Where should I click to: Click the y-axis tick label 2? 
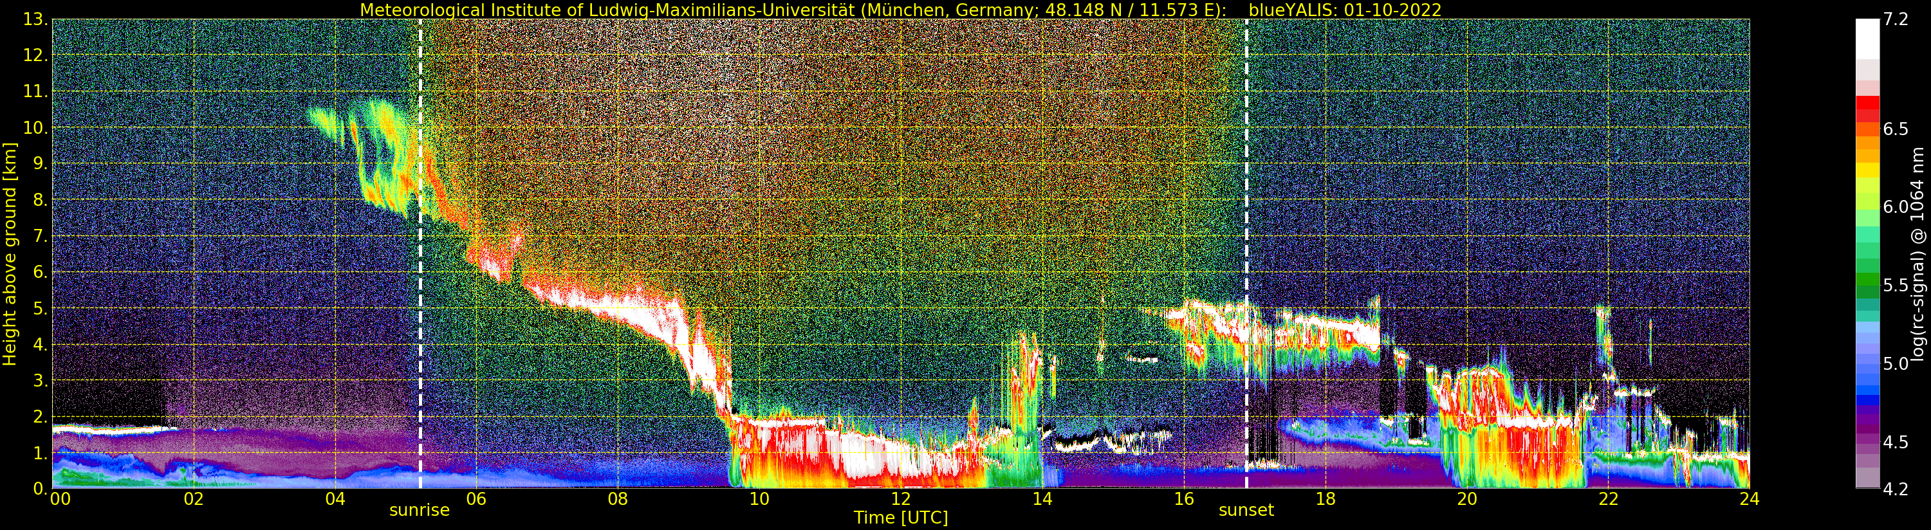coord(41,417)
